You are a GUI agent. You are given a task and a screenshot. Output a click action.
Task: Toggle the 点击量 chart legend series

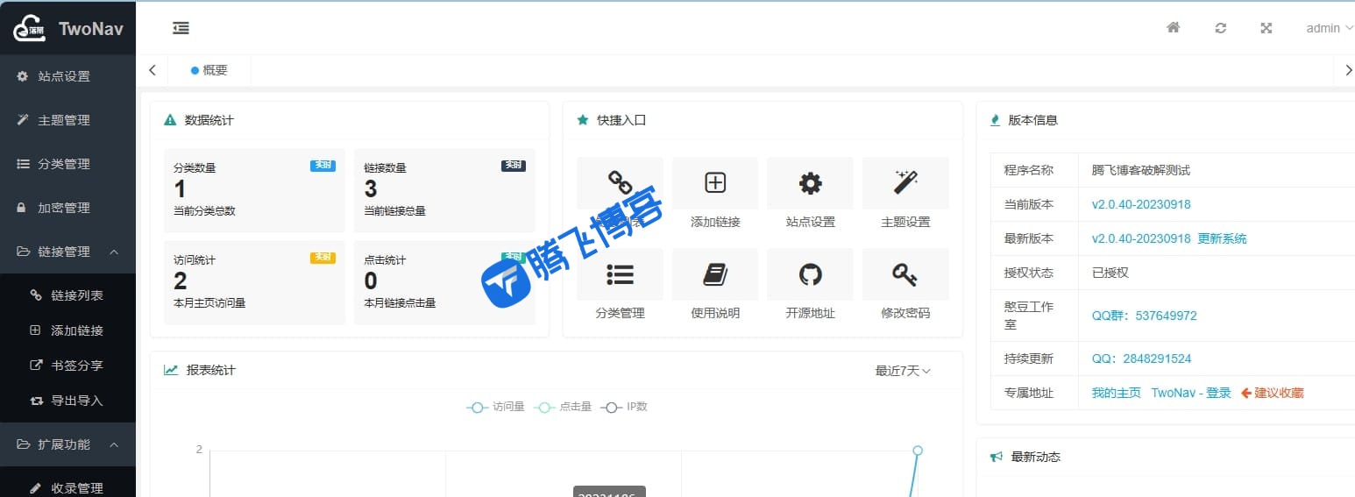click(563, 407)
